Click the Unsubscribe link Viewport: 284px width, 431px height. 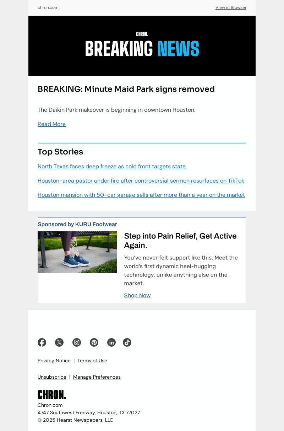[x=52, y=377]
